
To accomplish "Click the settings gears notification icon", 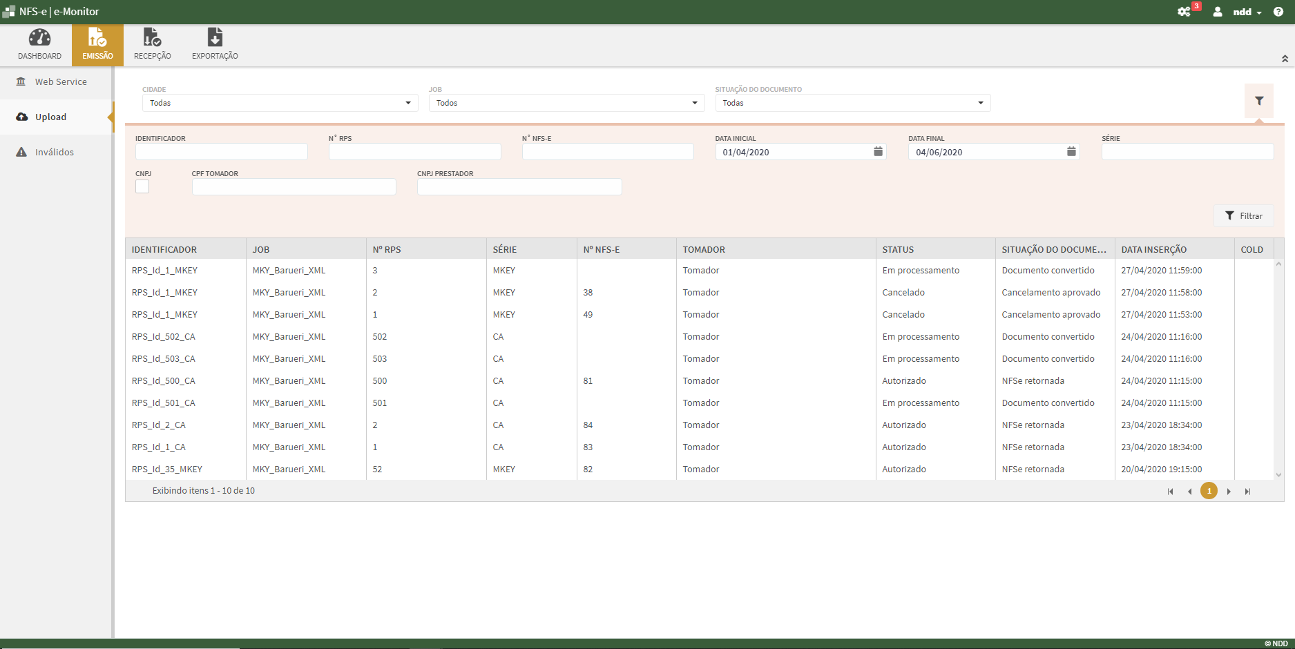I will [1184, 12].
